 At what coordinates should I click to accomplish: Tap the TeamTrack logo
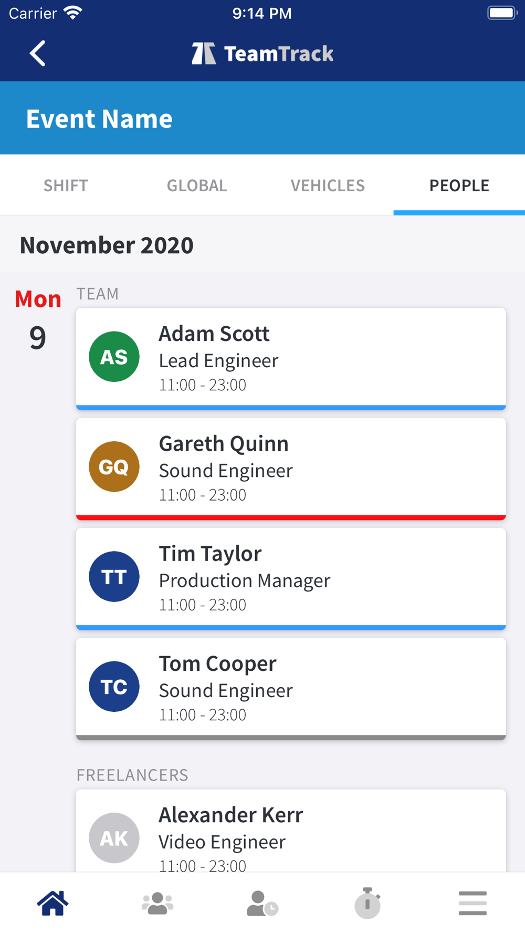(x=262, y=54)
